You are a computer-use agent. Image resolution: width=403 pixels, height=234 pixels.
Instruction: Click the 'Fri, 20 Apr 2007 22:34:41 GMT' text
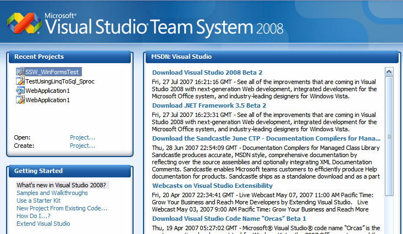pos(193,195)
